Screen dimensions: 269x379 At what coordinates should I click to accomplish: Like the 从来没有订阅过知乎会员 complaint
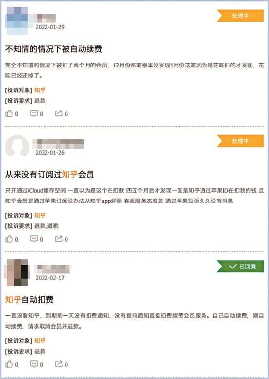tap(12, 239)
